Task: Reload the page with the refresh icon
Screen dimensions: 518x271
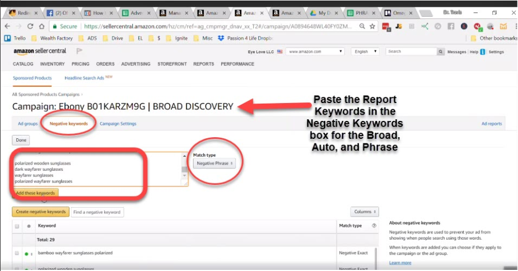Action: (30, 26)
